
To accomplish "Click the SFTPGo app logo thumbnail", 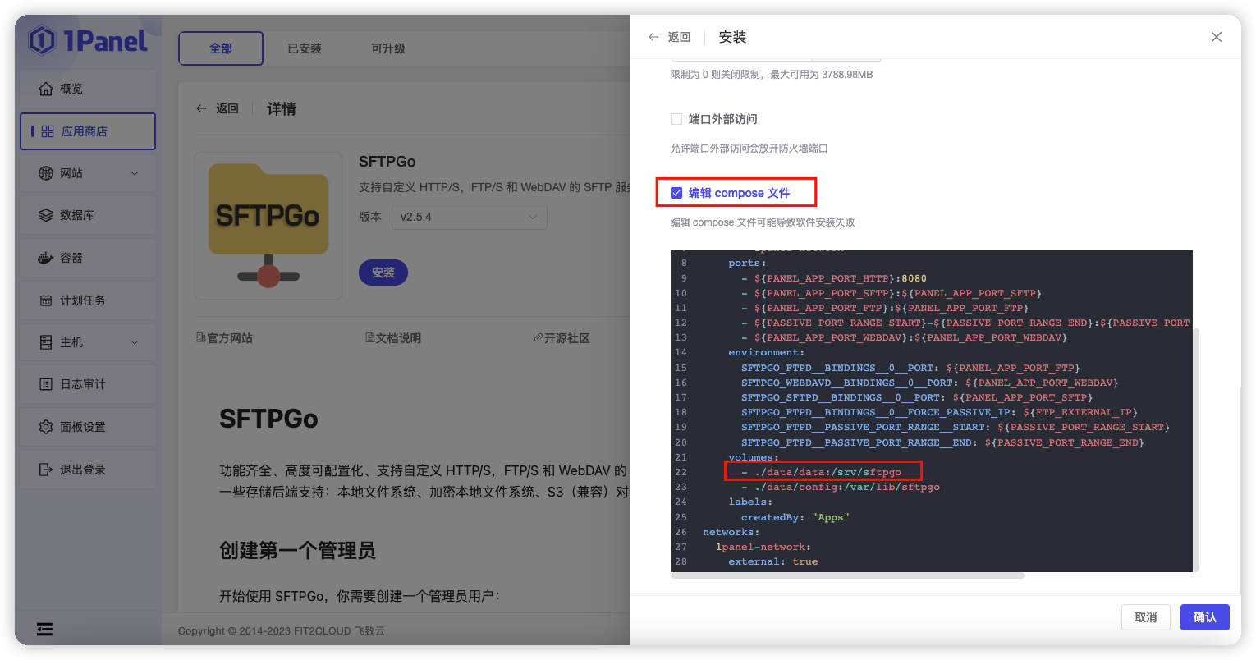I will pyautogui.click(x=268, y=226).
